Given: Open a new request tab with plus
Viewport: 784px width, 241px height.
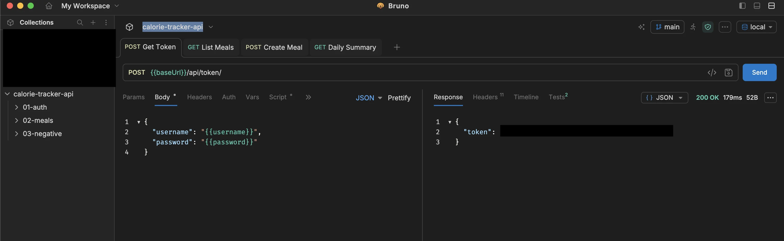Looking at the screenshot, I should click(397, 47).
